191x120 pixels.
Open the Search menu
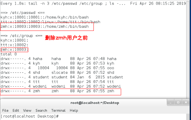click(x=41, y=110)
